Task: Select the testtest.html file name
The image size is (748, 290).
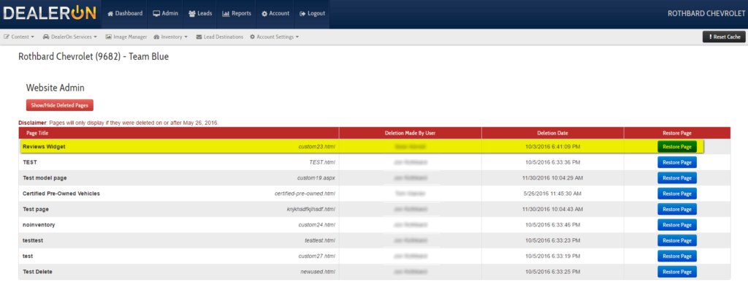Action: tap(320, 240)
